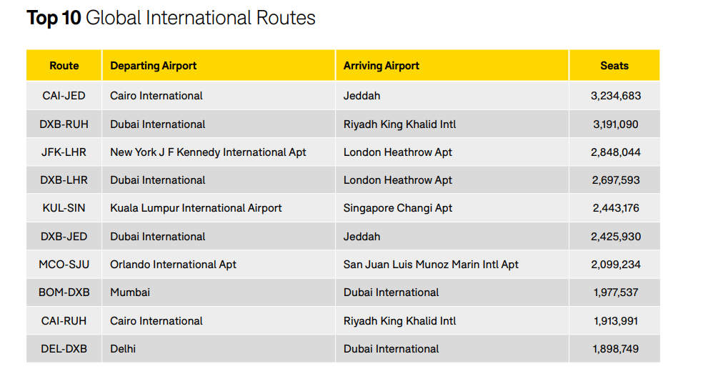Click the Delhi departing airport cell
Screen dimensions: 703x374
pos(219,349)
